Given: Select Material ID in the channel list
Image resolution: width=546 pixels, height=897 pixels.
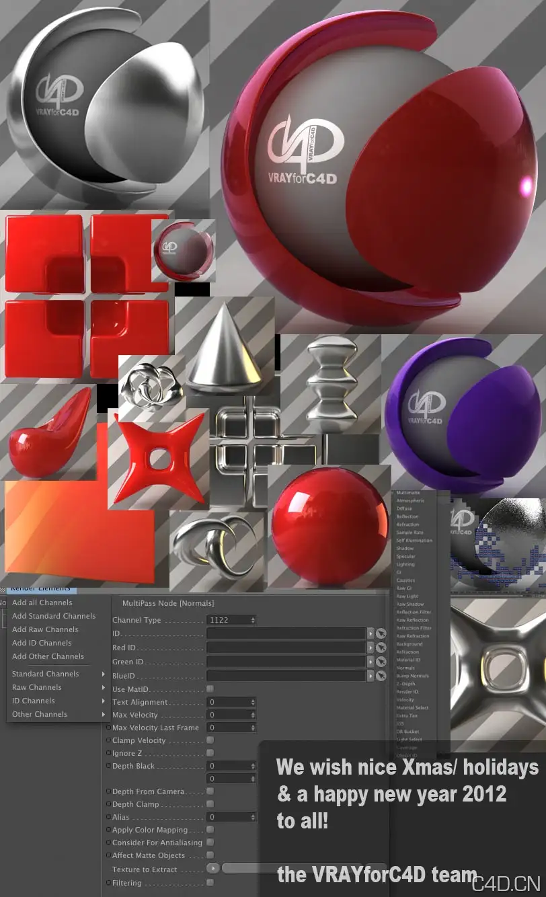Looking at the screenshot, I should 408,660.
